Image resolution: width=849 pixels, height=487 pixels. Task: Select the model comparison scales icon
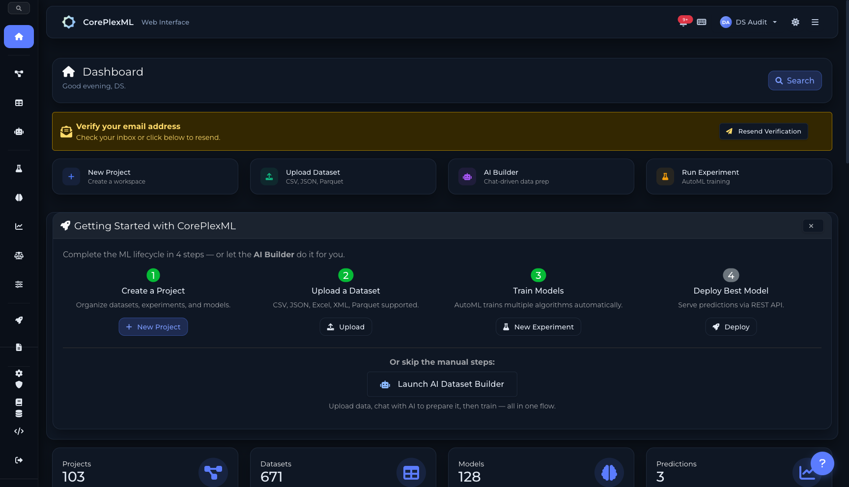point(19,255)
